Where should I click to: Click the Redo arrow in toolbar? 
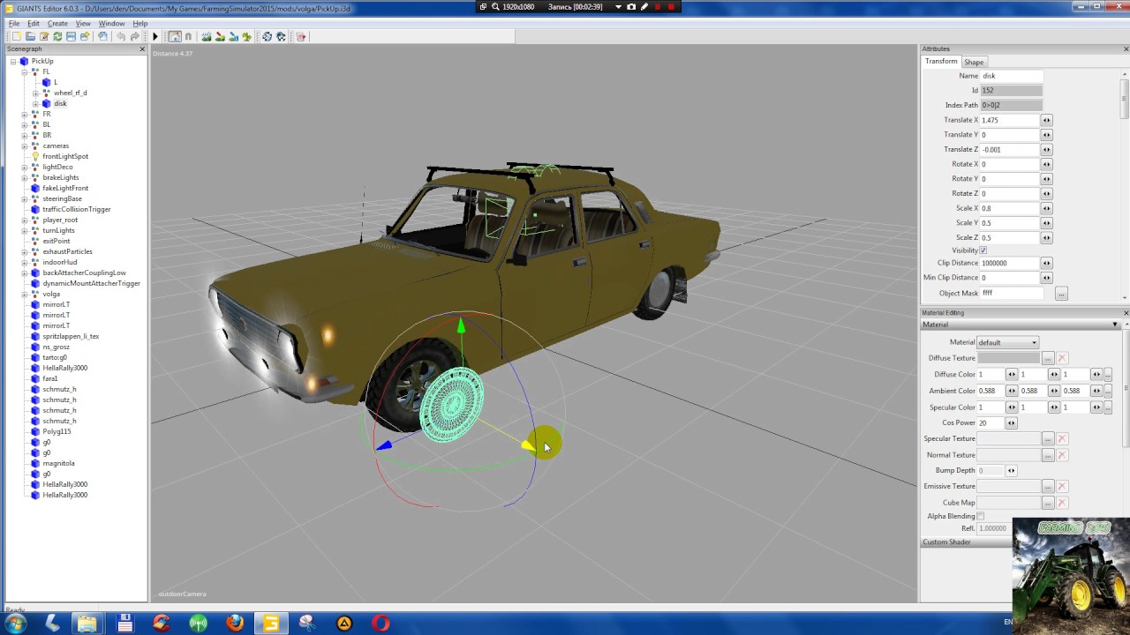(134, 37)
